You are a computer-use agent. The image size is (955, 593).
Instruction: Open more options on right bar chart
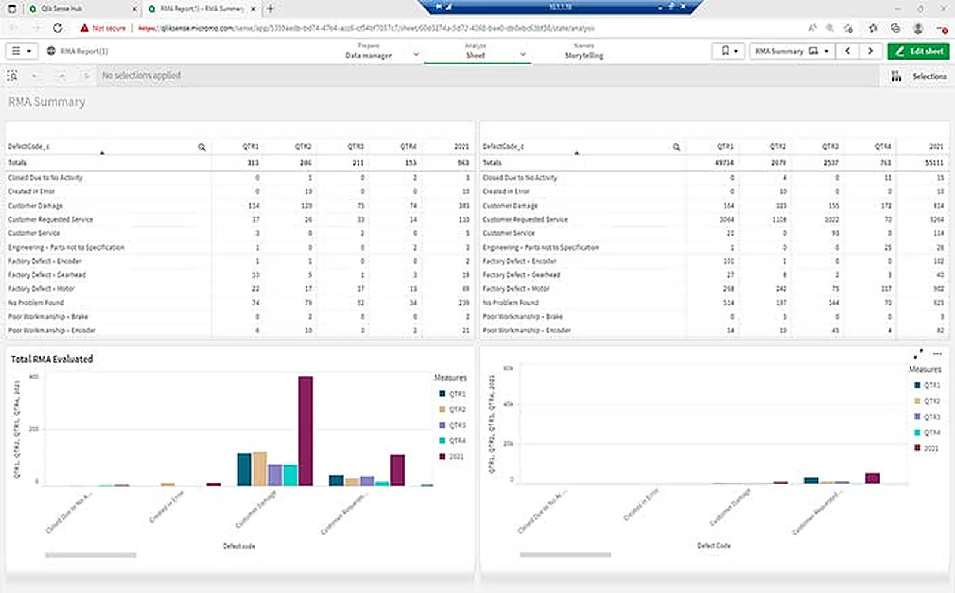(937, 354)
